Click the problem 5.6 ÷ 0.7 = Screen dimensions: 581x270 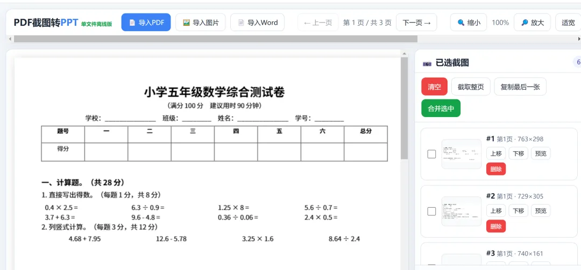pos(321,208)
